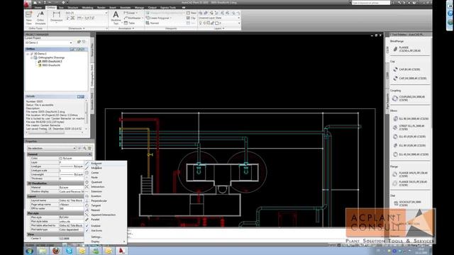Viewport: 454px width, 255px height.
Task: Open the Home ribbon tab
Action: click(x=38, y=8)
